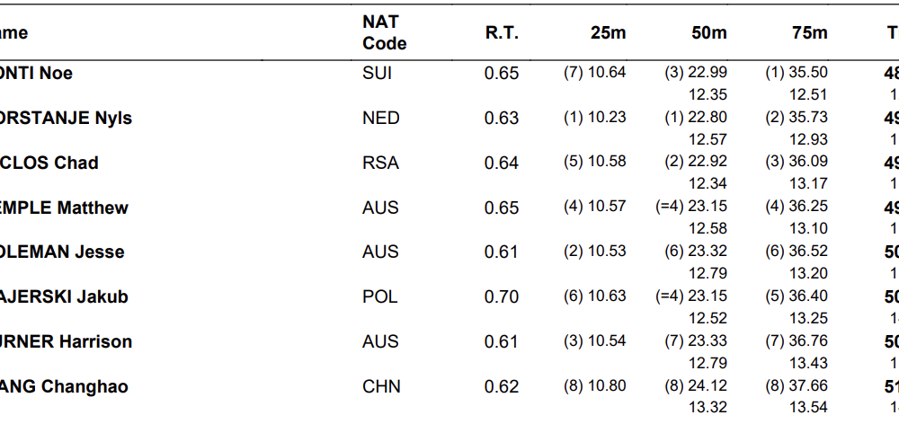The width and height of the screenshot is (899, 424).
Task: Click the name ending in "Matthew"
Action: pyautogui.click(x=64, y=208)
